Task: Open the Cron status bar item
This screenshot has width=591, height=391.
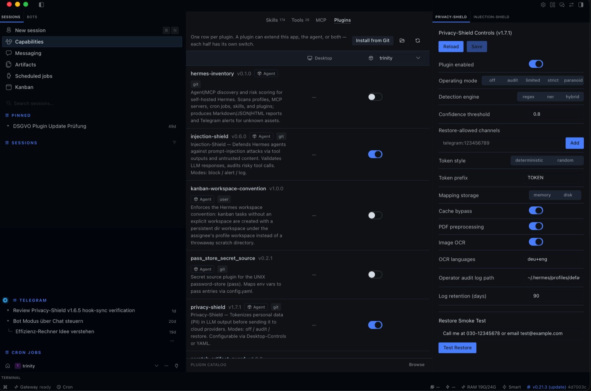Action: pos(65,387)
